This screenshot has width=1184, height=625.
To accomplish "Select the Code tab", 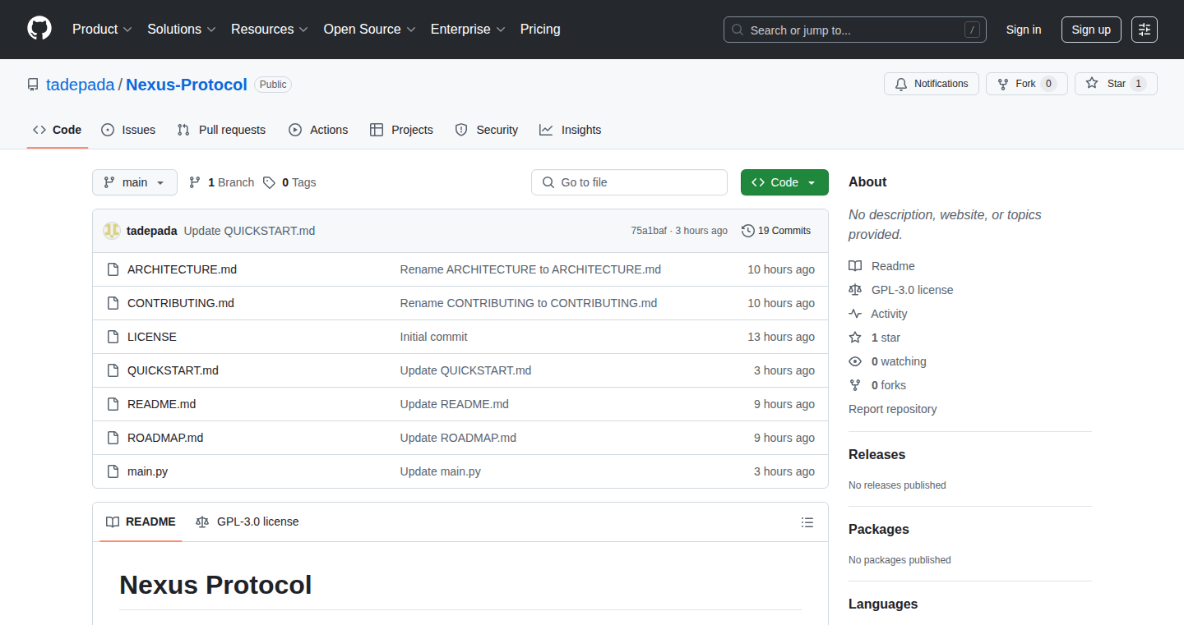I will click(x=58, y=130).
